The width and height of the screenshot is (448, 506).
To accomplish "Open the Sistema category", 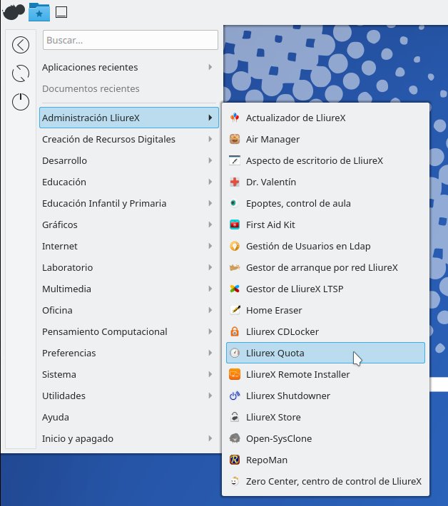I will pyautogui.click(x=129, y=374).
